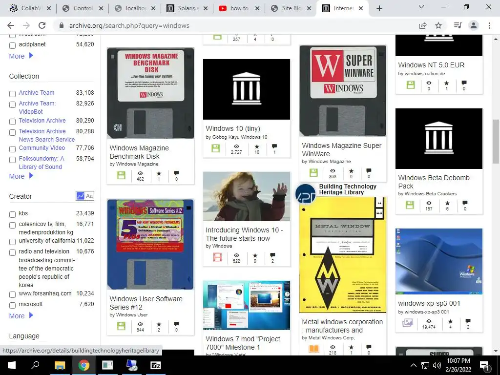Open Chrome's three-dot menu
This screenshot has width=500, height=375.
(x=489, y=25)
